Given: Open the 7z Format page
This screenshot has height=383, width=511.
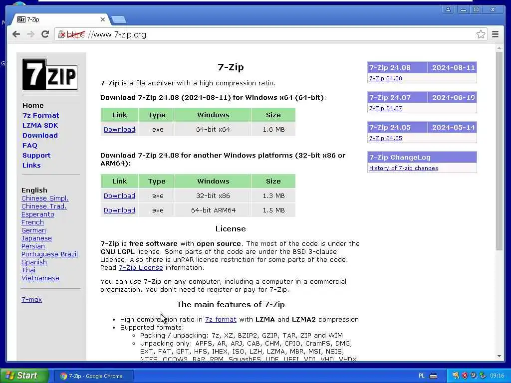Looking at the screenshot, I should coord(41,115).
